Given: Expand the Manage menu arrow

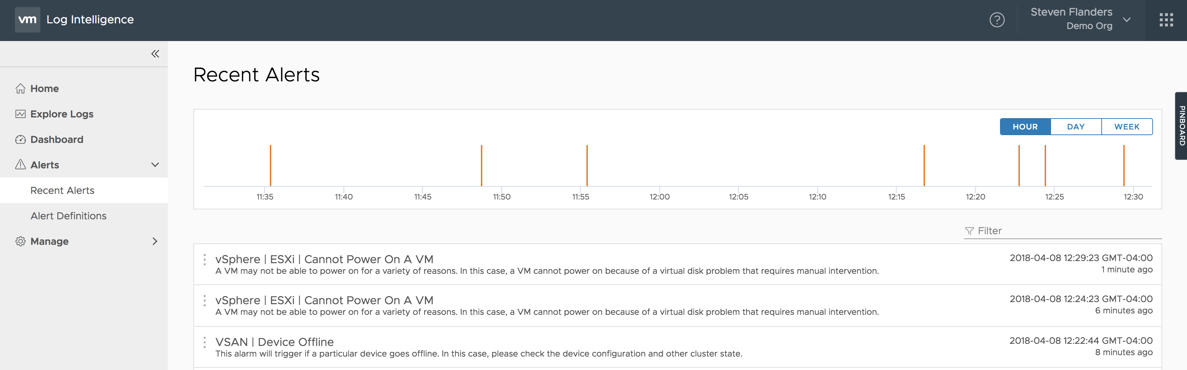Looking at the screenshot, I should point(155,241).
